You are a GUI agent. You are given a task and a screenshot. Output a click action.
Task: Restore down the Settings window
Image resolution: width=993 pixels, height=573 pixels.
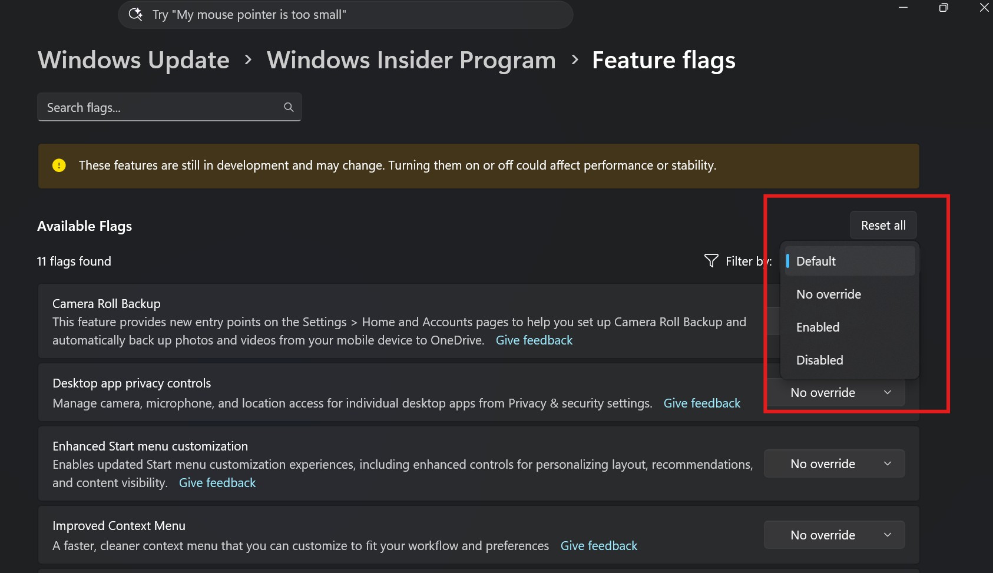(x=944, y=8)
